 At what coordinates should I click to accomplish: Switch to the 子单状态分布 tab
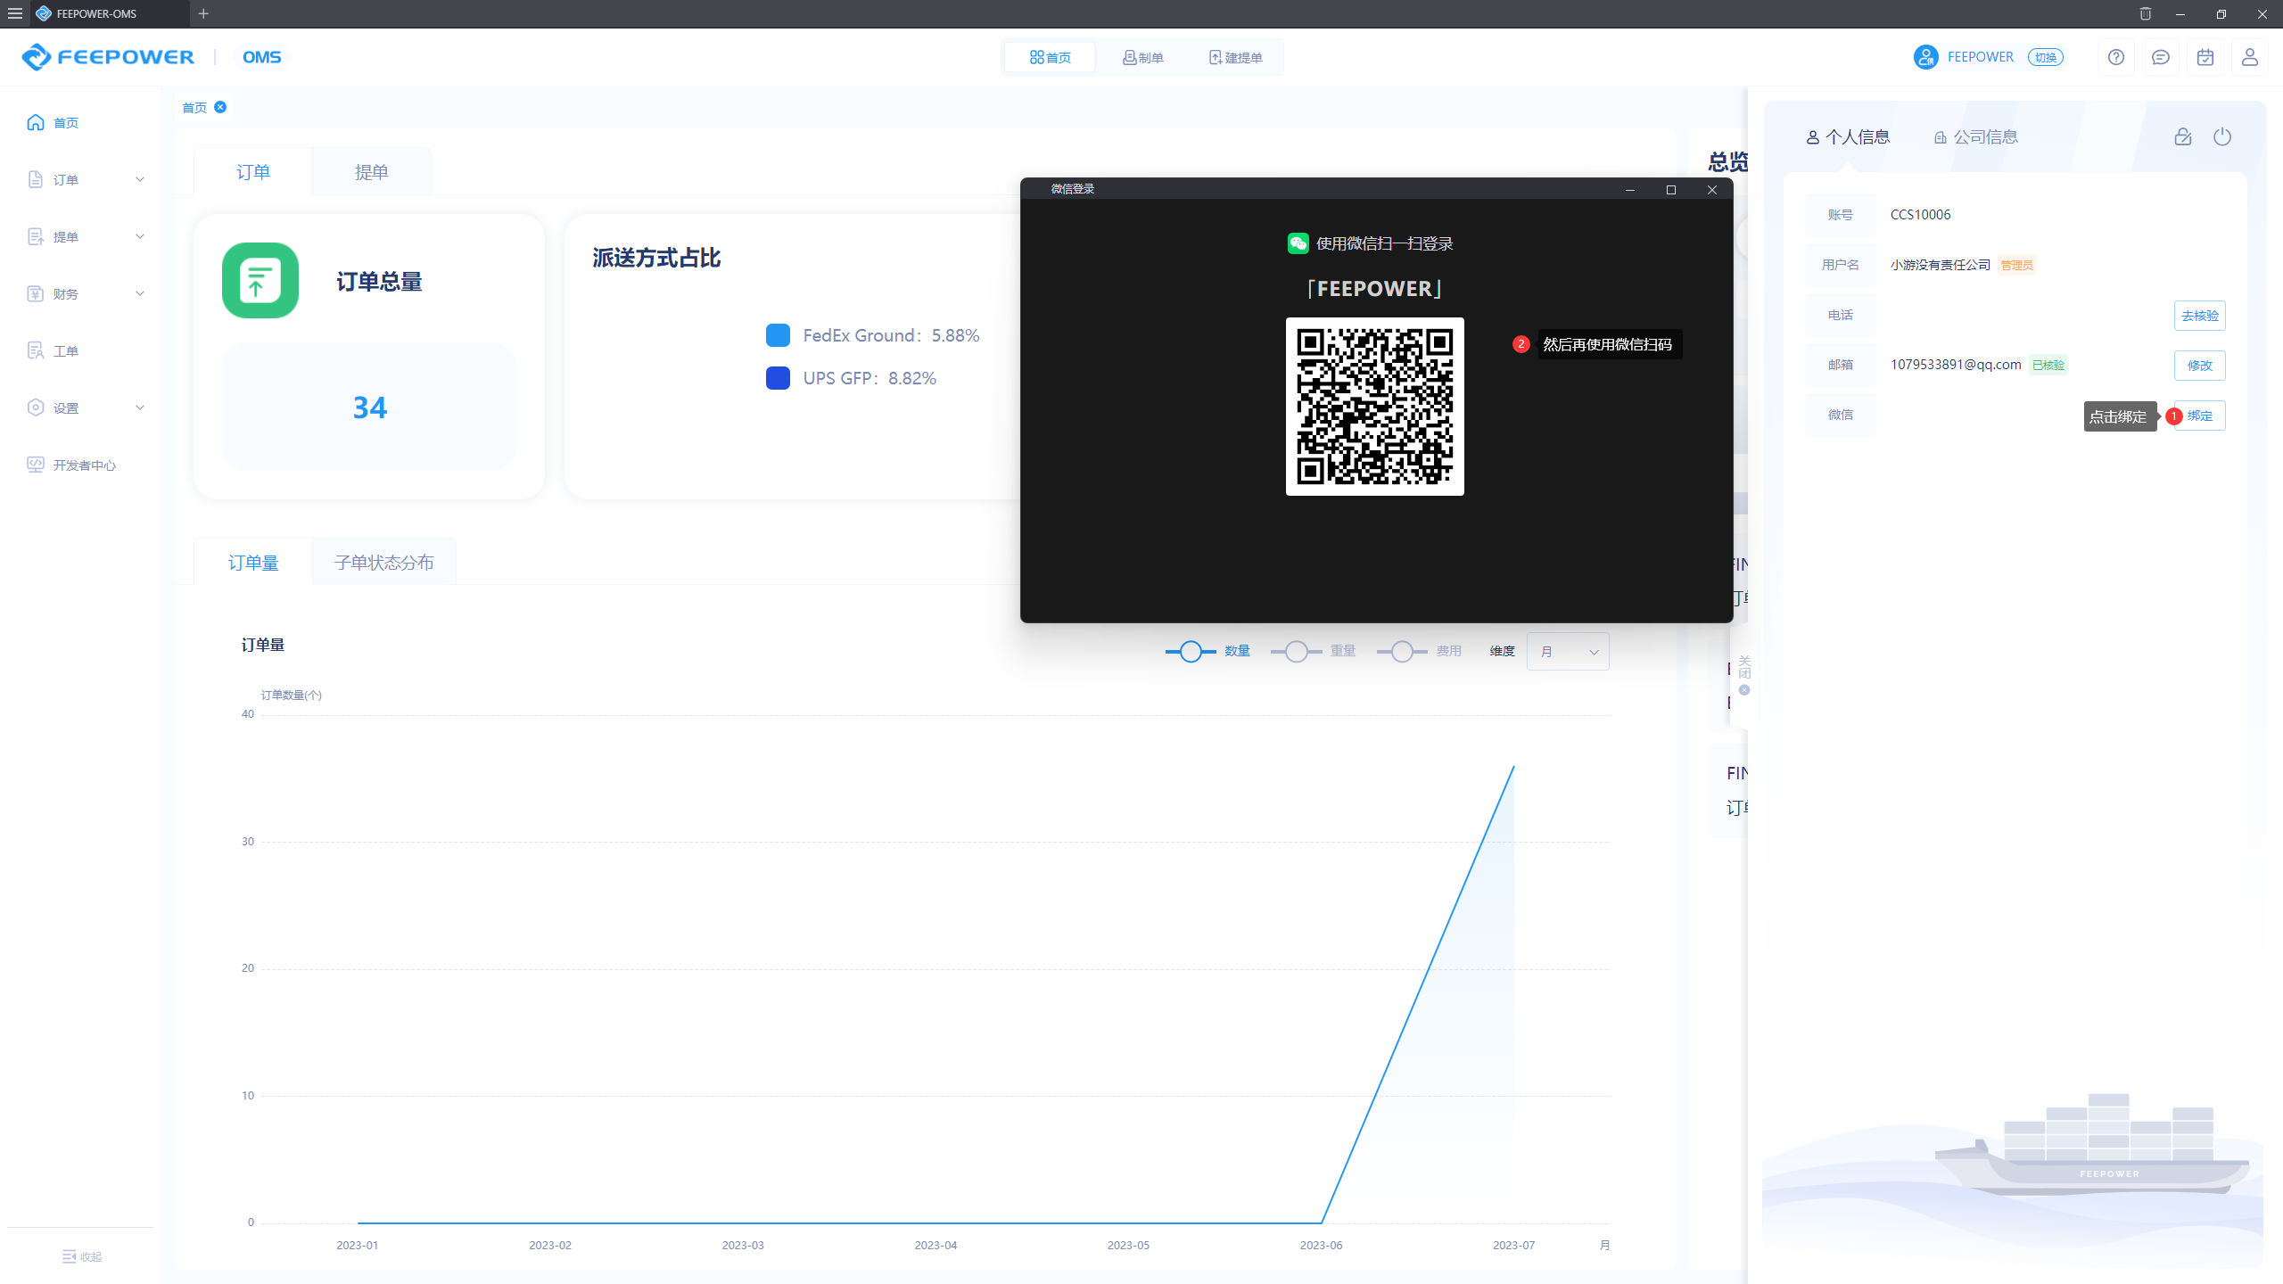pos(384,562)
